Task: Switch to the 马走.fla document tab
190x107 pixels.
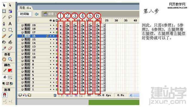Action: tap(25, 8)
